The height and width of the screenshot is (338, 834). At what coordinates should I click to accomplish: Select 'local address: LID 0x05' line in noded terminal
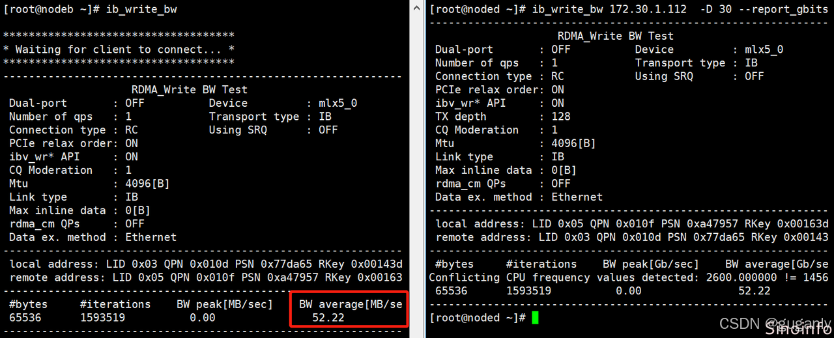click(x=632, y=224)
